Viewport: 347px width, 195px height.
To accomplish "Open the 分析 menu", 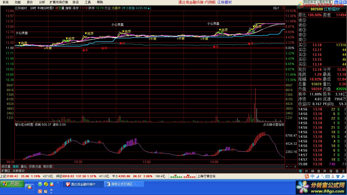I will (42, 2).
